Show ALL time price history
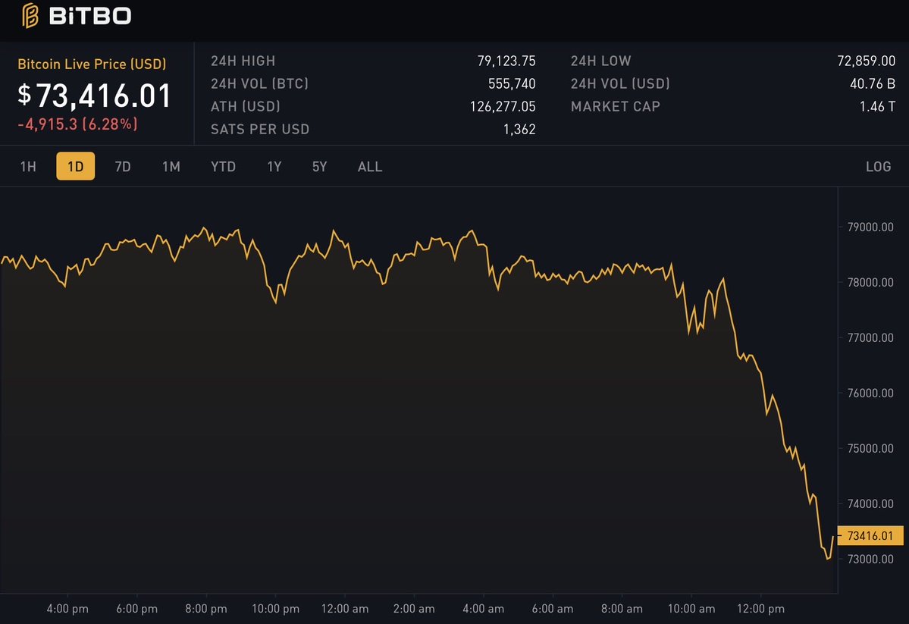The width and height of the screenshot is (909, 624). [x=370, y=167]
